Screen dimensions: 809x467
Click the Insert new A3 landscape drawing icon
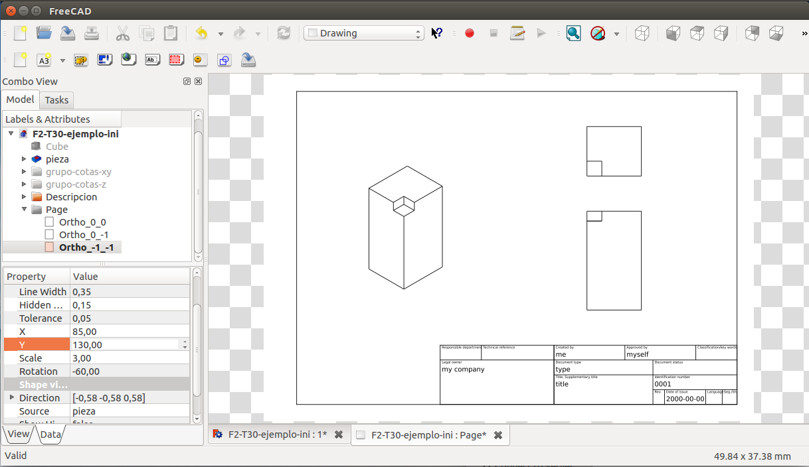pos(44,60)
